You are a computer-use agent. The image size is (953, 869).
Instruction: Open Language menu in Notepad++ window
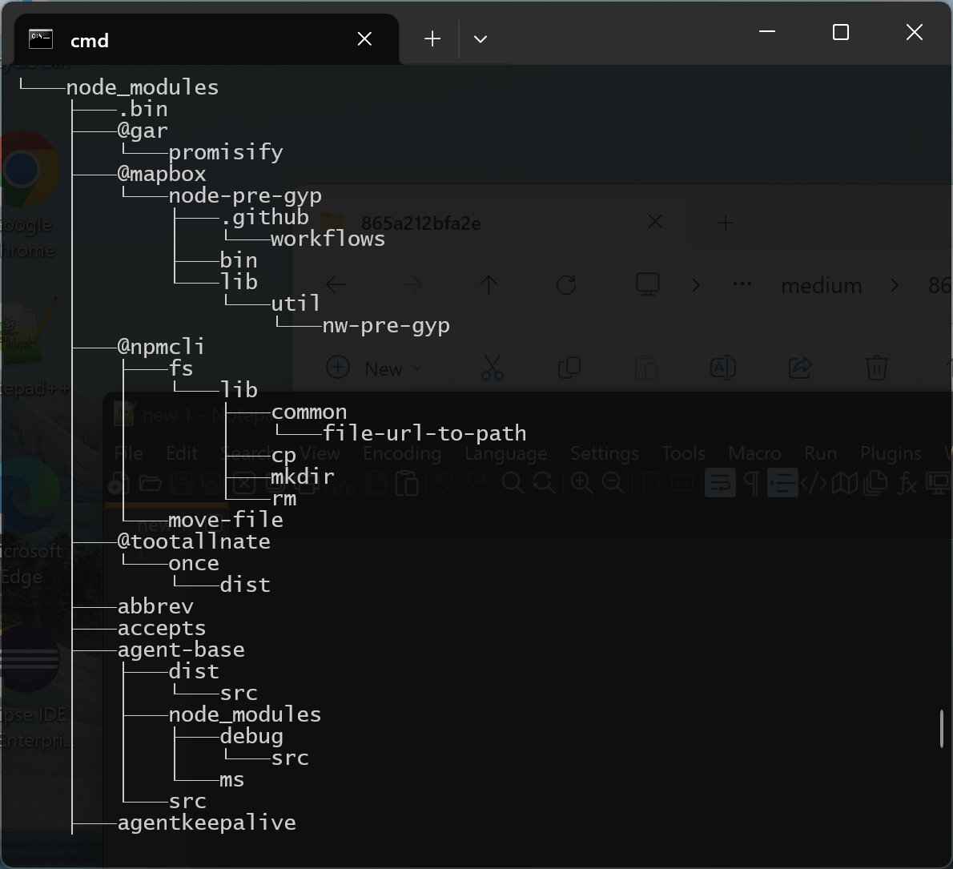point(505,453)
